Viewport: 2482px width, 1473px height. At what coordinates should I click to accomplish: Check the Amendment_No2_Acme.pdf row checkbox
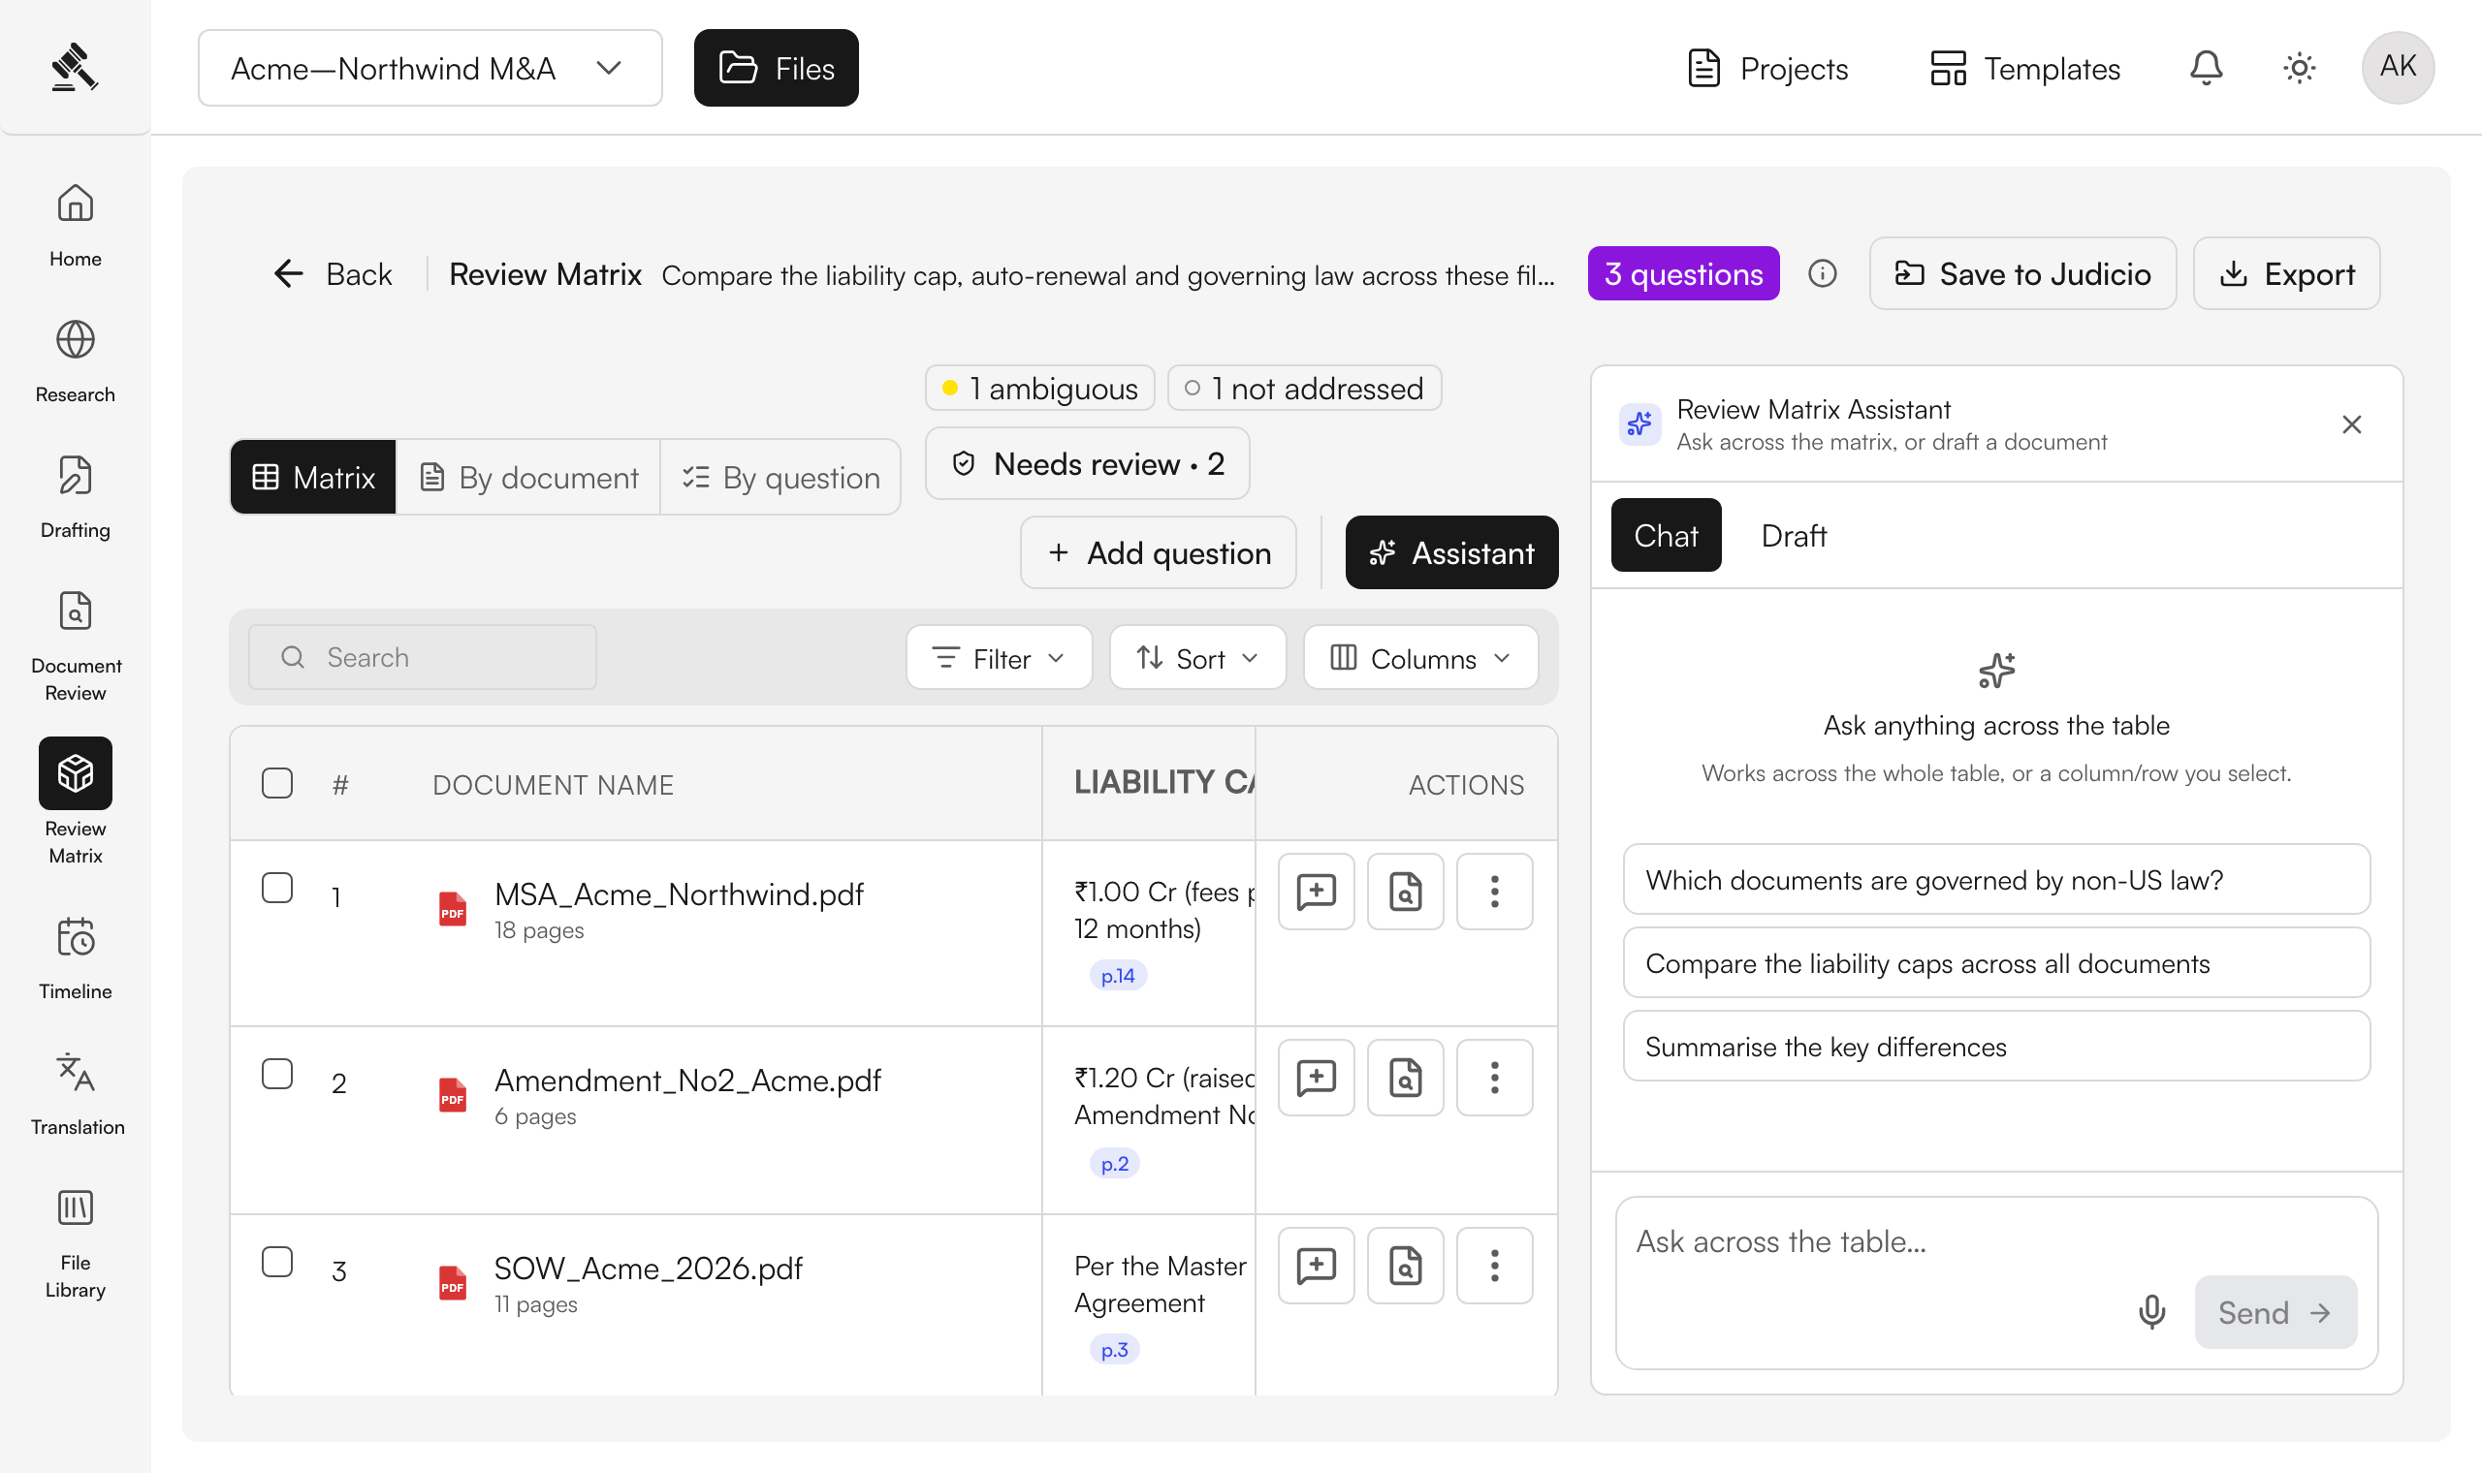coord(277,1074)
